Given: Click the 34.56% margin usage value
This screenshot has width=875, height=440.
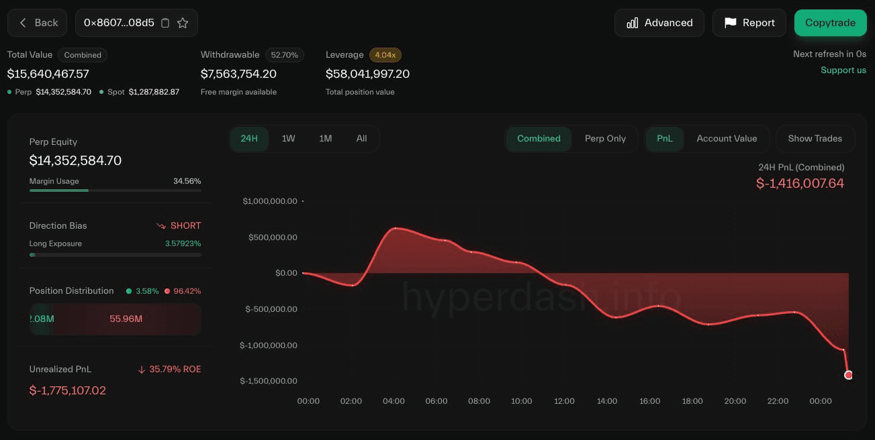Looking at the screenshot, I should click(187, 181).
